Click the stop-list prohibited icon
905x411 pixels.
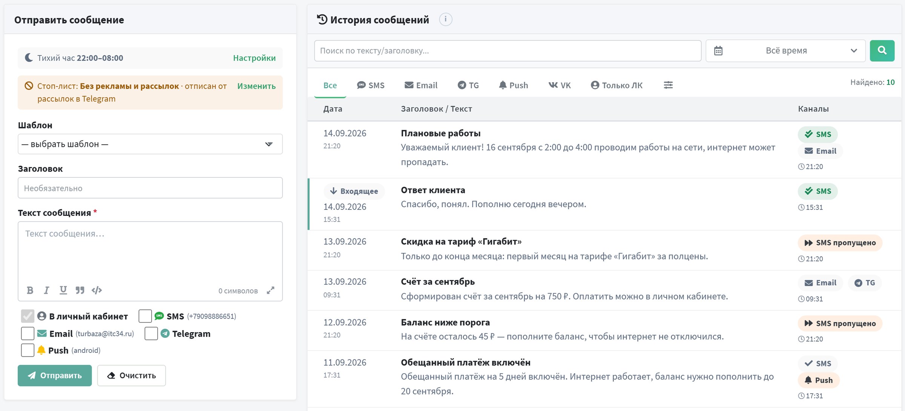[29, 86]
